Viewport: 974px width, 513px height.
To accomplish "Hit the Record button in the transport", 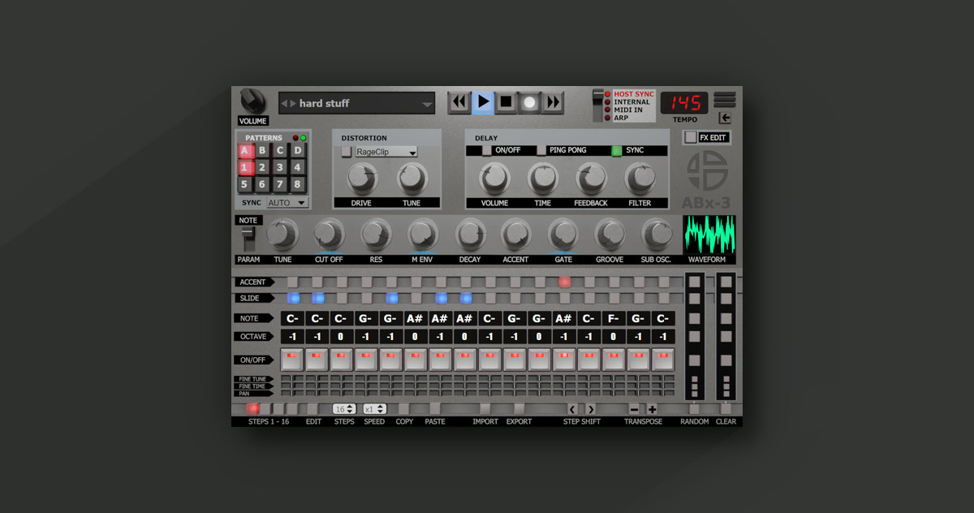I will 529,102.
